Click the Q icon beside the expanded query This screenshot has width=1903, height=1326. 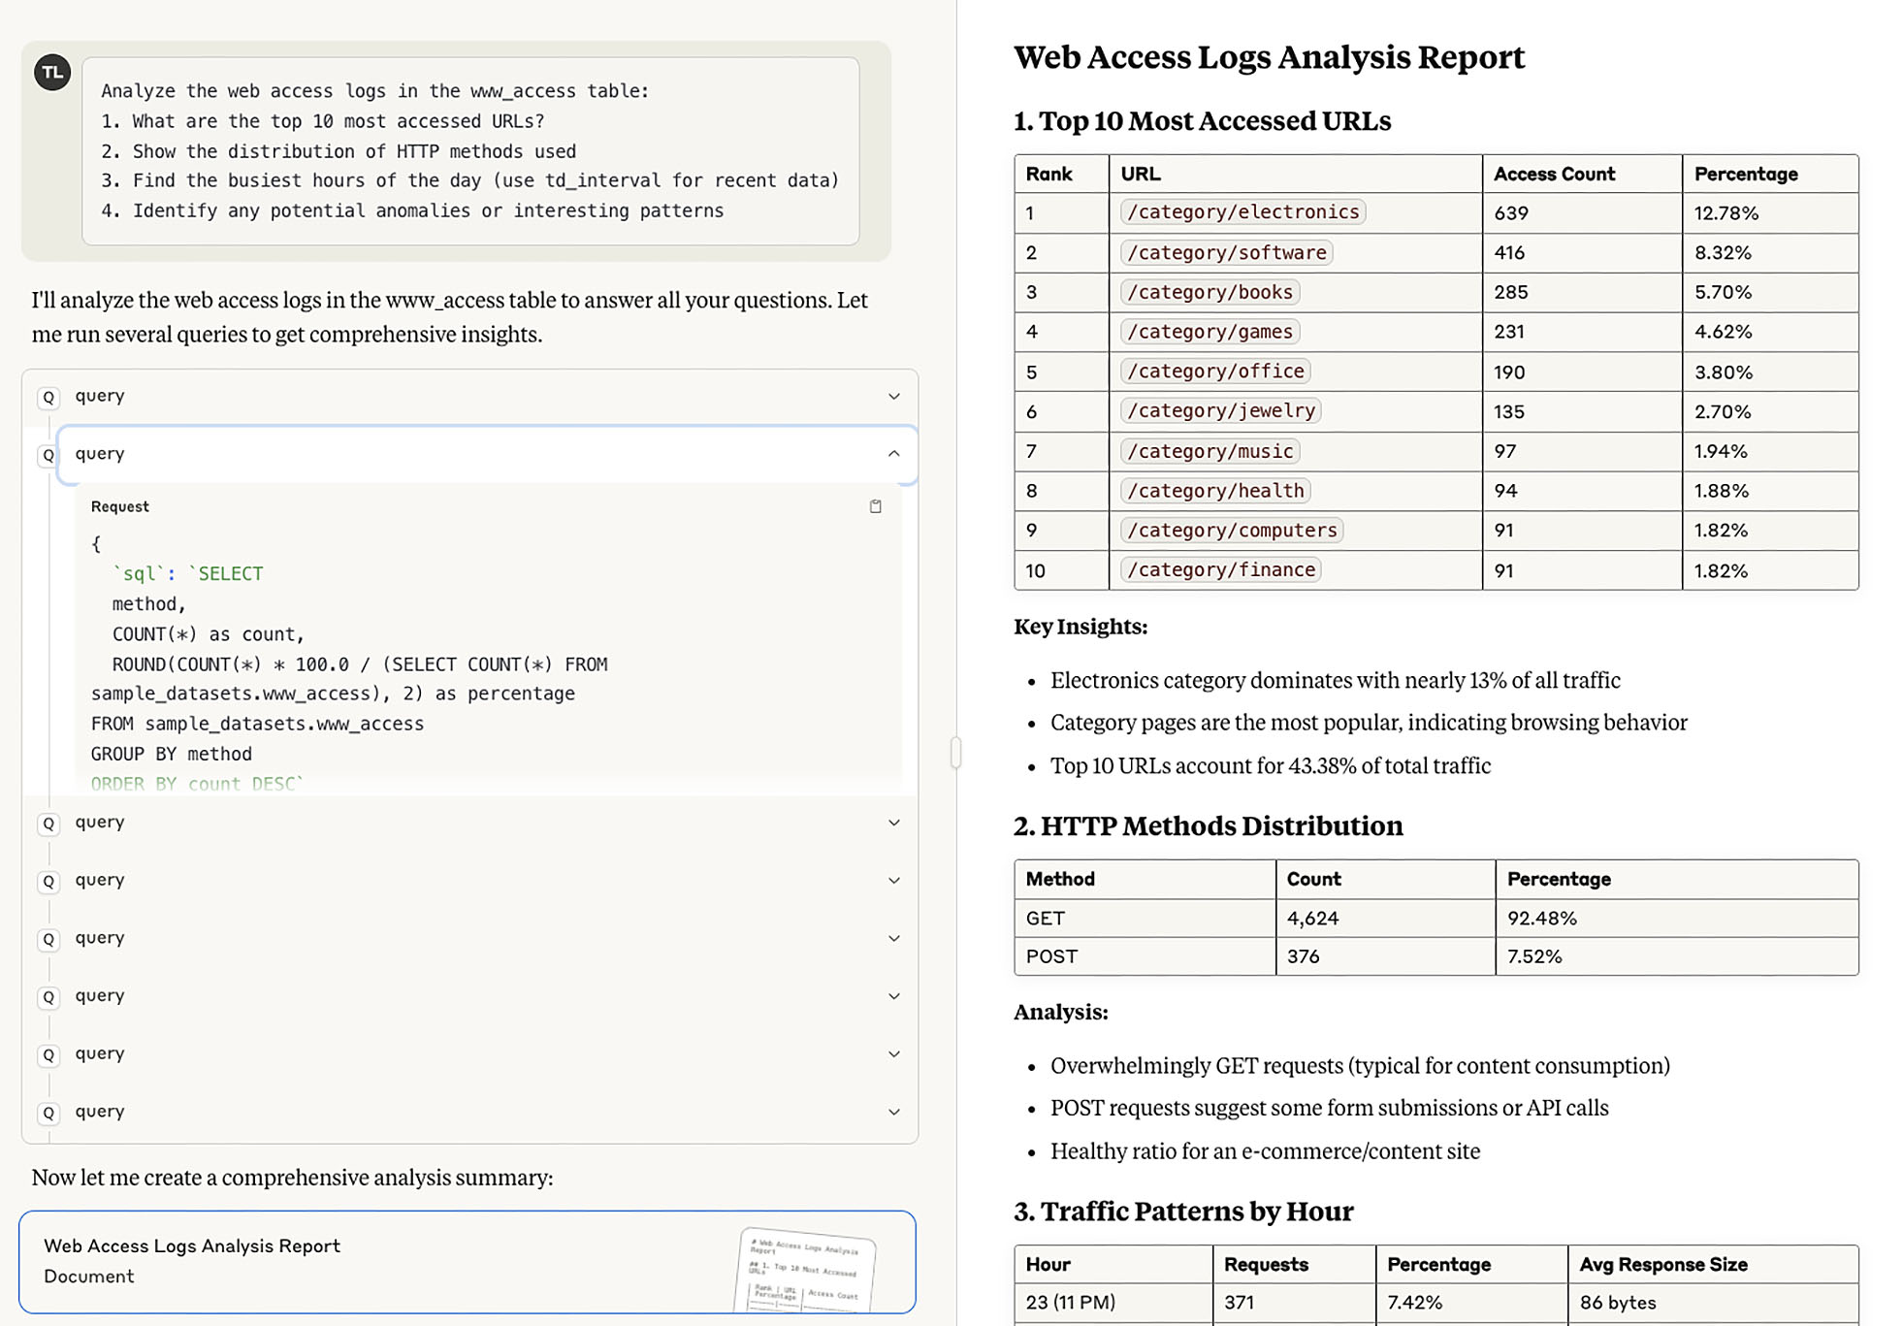[48, 454]
